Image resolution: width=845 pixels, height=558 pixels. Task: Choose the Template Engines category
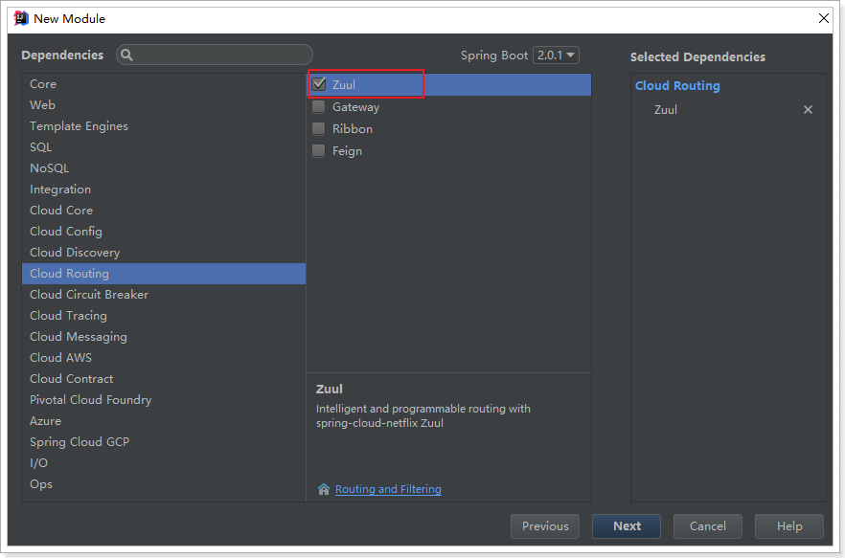pyautogui.click(x=79, y=126)
